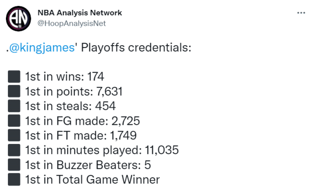Click the emoji square beside 1st in points
Viewport: 315px width, 195px height.
coord(14,91)
